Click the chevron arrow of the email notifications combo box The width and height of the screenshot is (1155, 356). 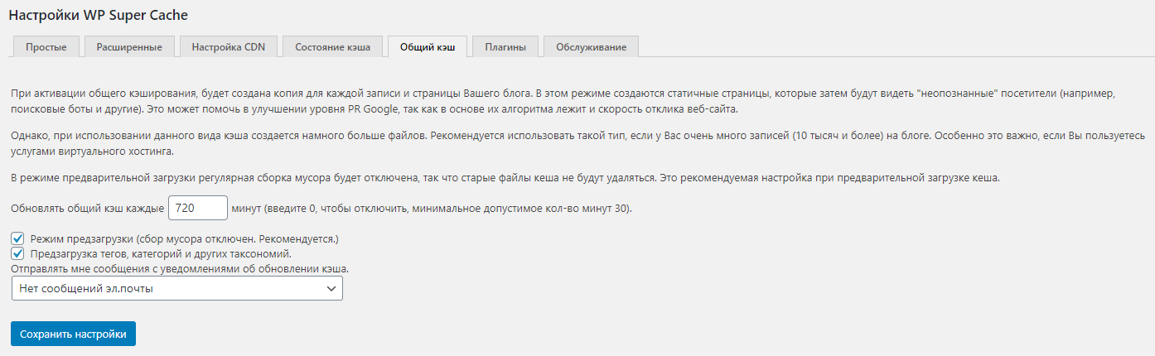pyautogui.click(x=331, y=288)
